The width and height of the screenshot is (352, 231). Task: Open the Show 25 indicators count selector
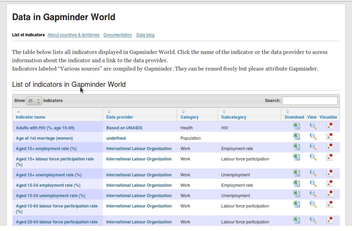tap(34, 101)
